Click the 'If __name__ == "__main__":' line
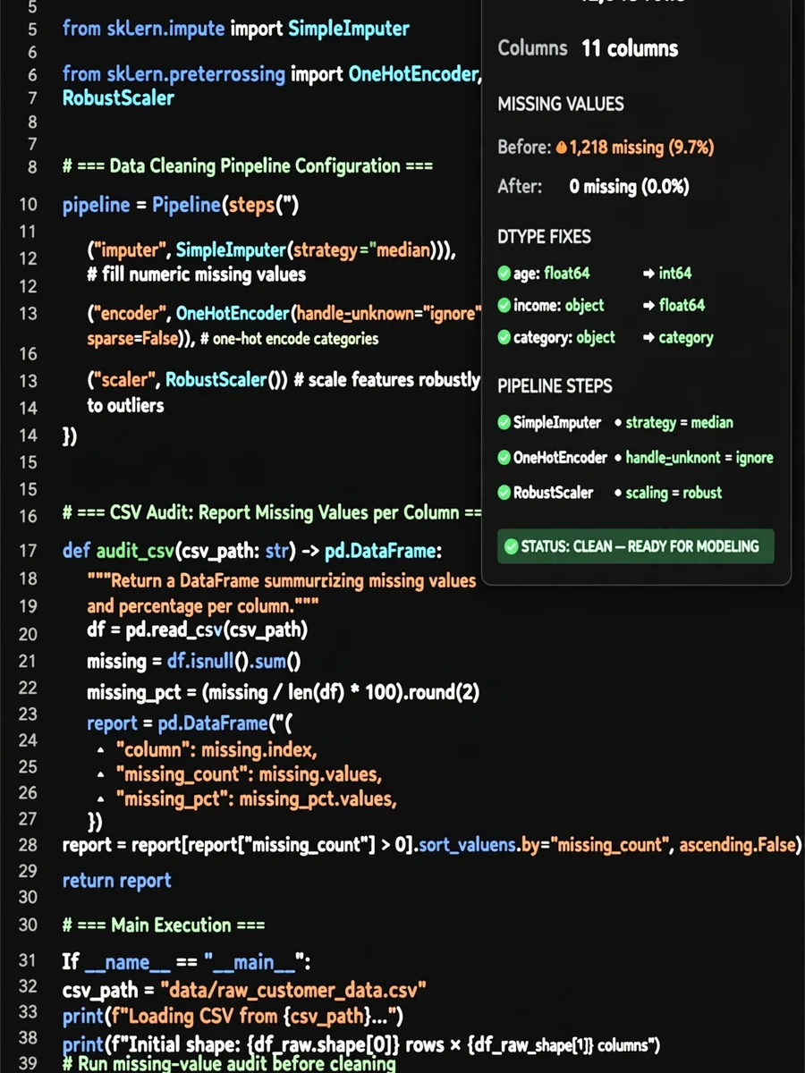805x1073 pixels. coord(185,962)
